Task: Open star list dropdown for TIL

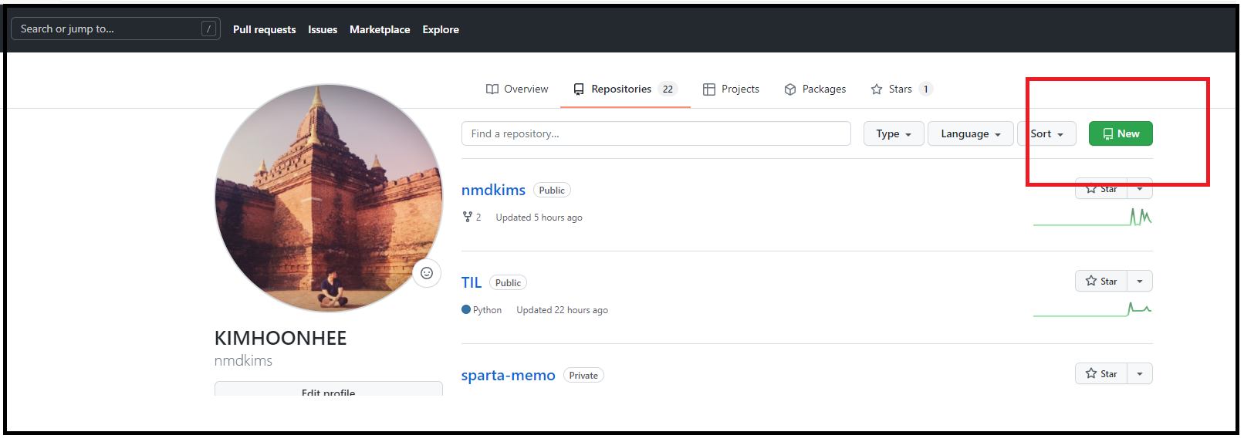Action: point(1140,281)
